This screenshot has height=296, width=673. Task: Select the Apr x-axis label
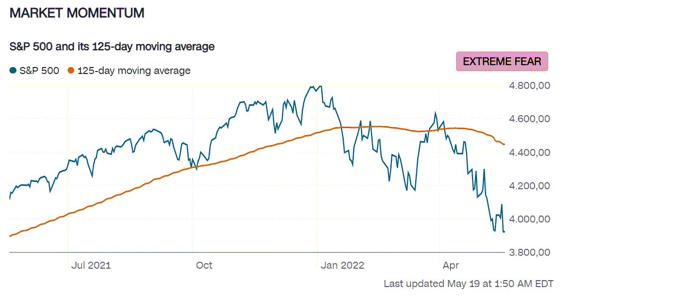click(x=451, y=265)
